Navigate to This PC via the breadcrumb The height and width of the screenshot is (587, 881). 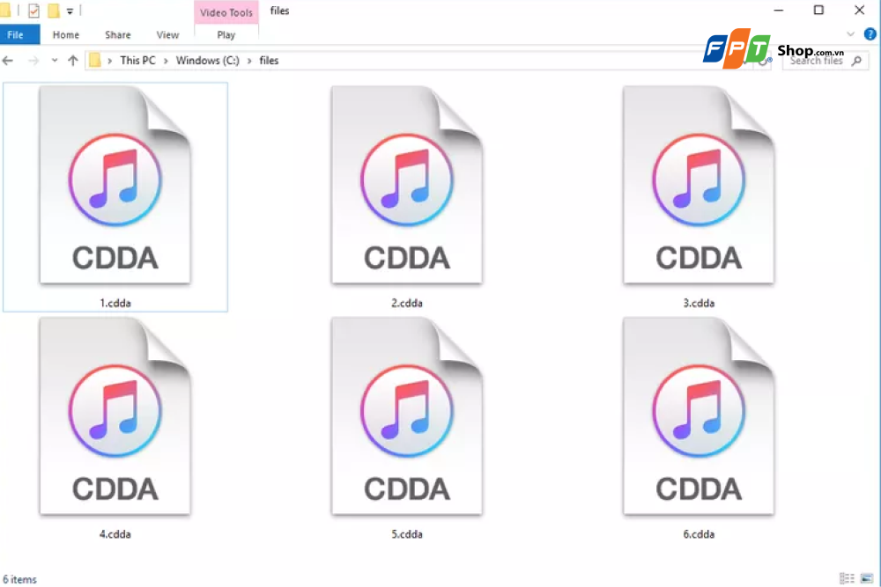pyautogui.click(x=137, y=60)
